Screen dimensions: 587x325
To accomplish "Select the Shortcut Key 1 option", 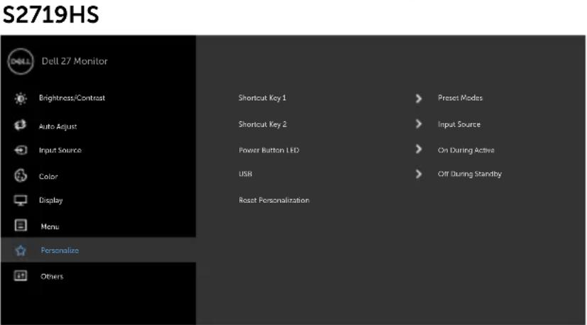I will coord(262,98).
